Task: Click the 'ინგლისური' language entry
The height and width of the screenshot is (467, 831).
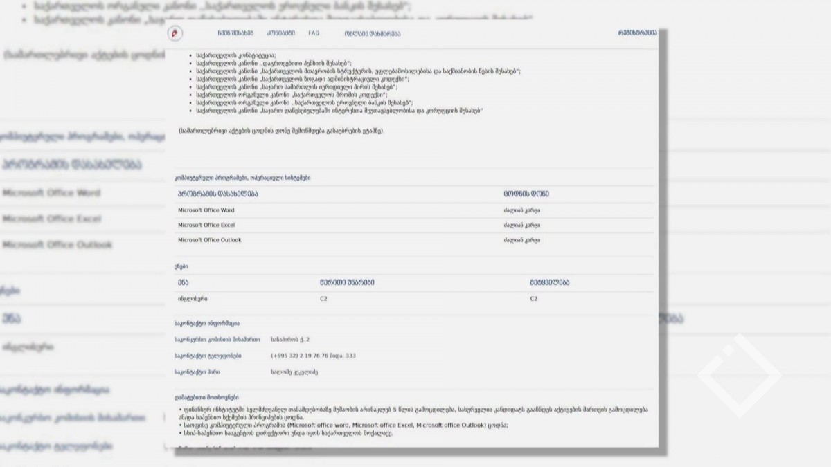Action: pos(192,299)
